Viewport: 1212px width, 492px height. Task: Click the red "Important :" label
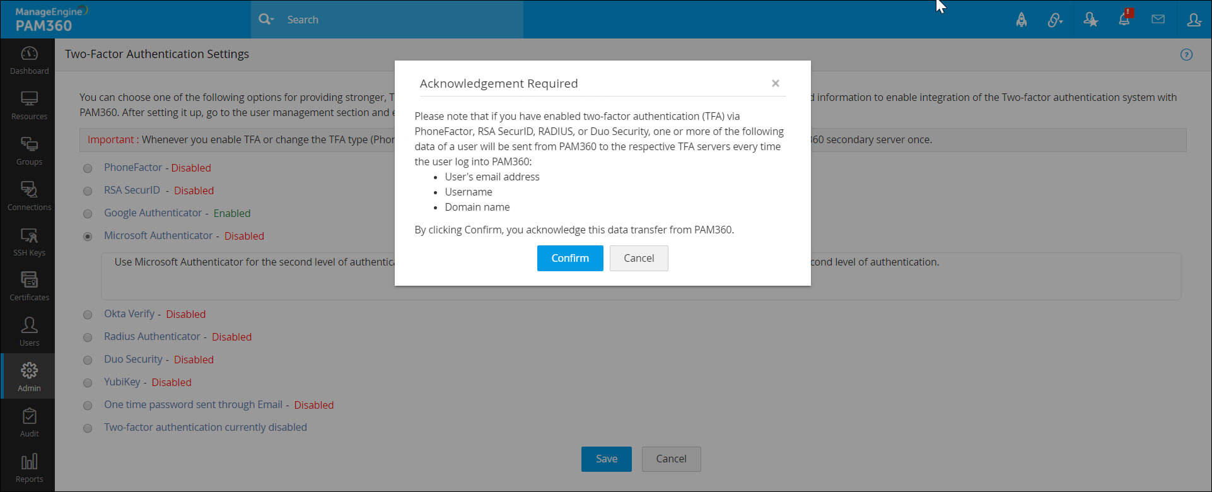point(113,139)
